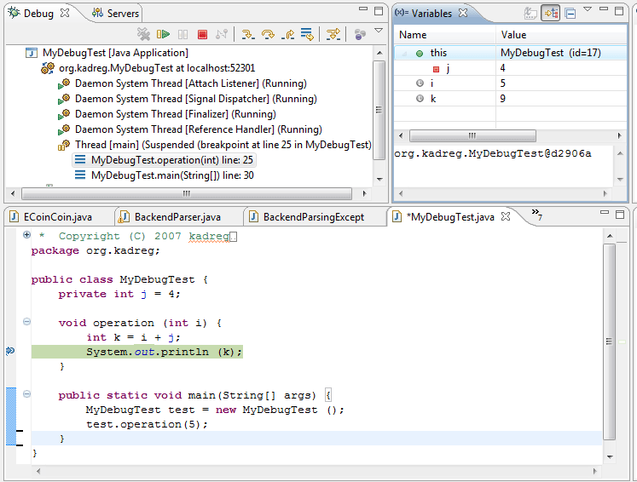Toggle Show Type Names in Variables
The width and height of the screenshot is (637, 482).
pos(530,13)
